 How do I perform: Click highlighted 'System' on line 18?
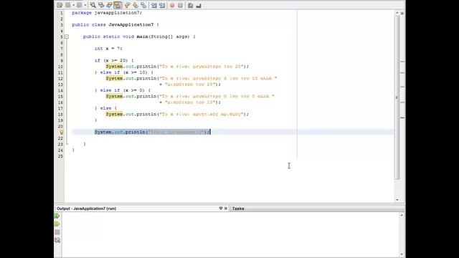click(x=114, y=115)
